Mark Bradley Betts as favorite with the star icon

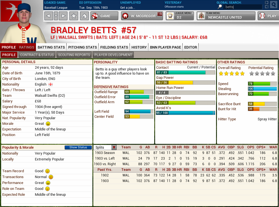[x=74, y=16]
